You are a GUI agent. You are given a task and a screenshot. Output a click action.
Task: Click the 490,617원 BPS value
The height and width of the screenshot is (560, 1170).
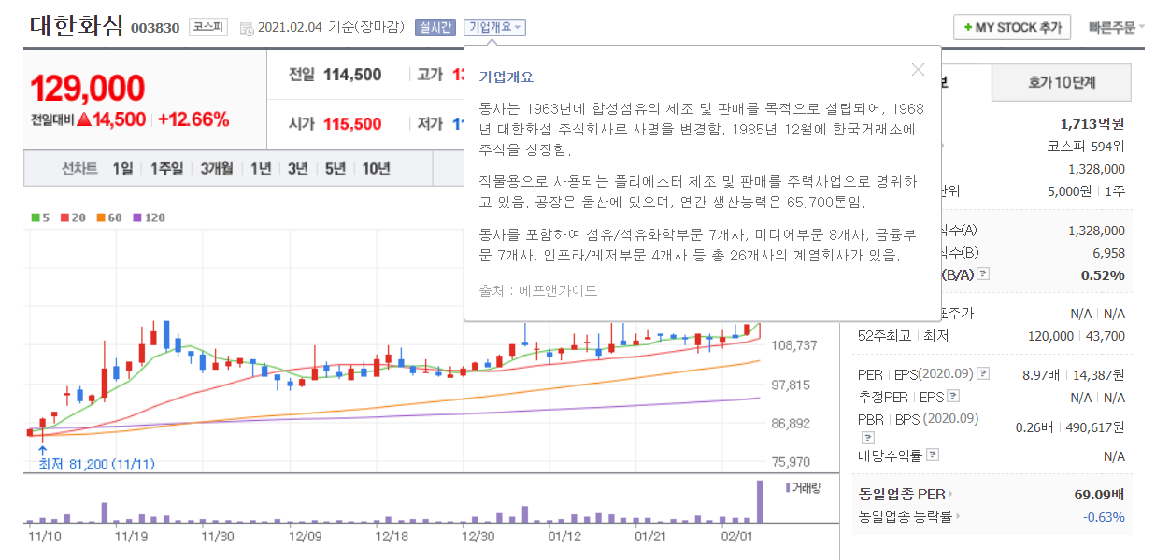(x=1093, y=427)
